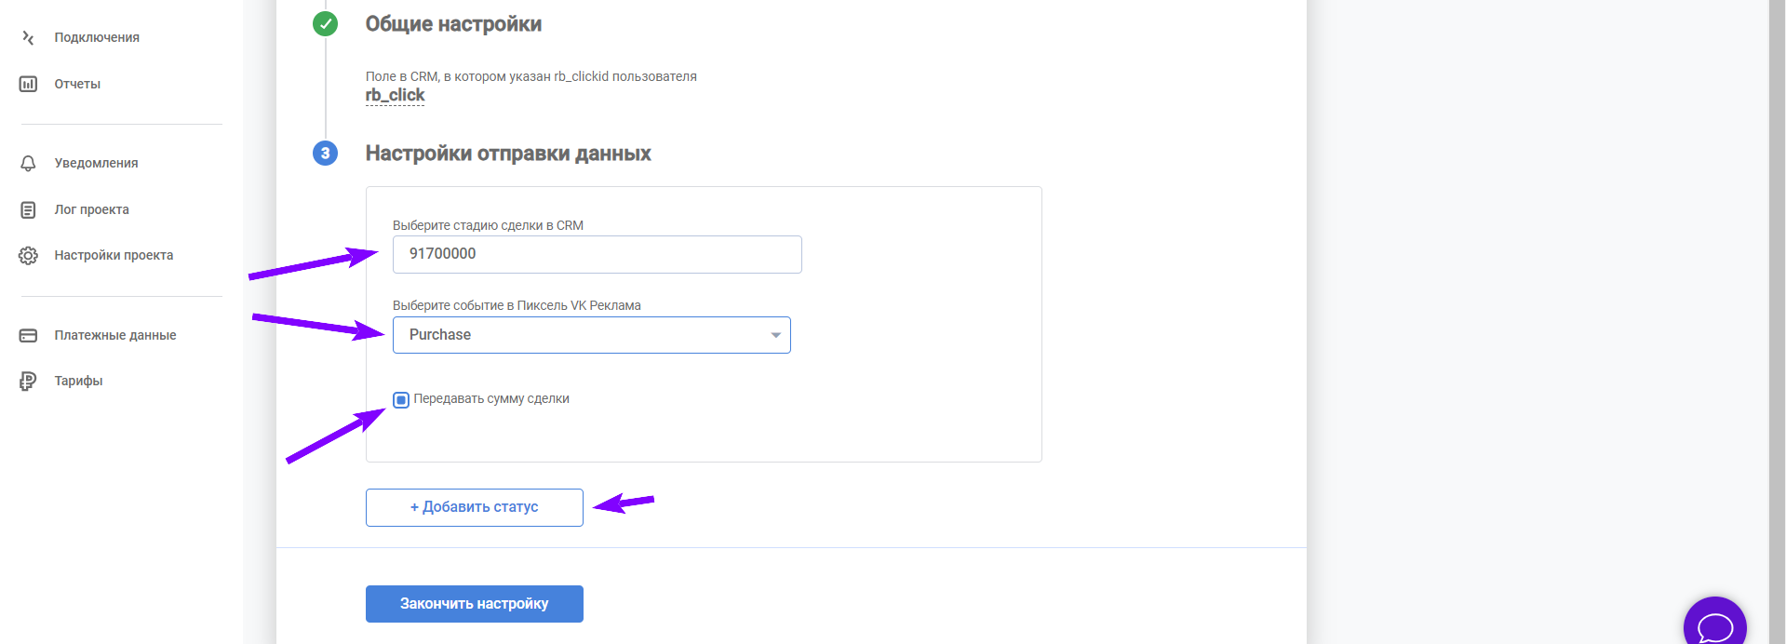
Task: Click the Тарифы ruble icon
Action: point(28,381)
